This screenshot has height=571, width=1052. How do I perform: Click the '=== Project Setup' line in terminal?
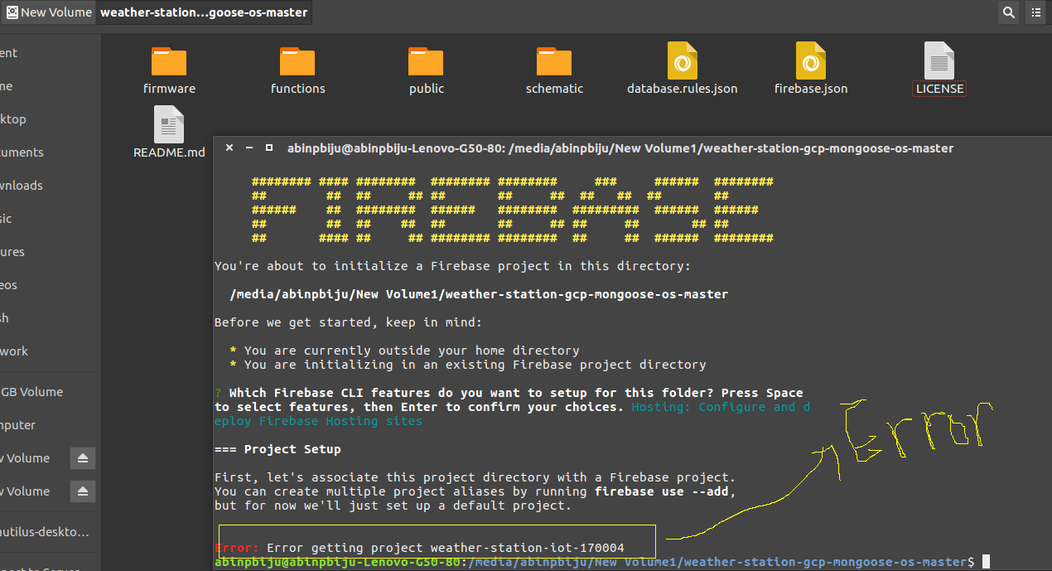277,449
